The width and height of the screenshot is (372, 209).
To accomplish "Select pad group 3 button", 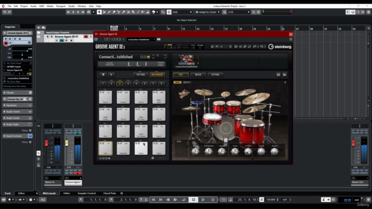I will (120, 84).
